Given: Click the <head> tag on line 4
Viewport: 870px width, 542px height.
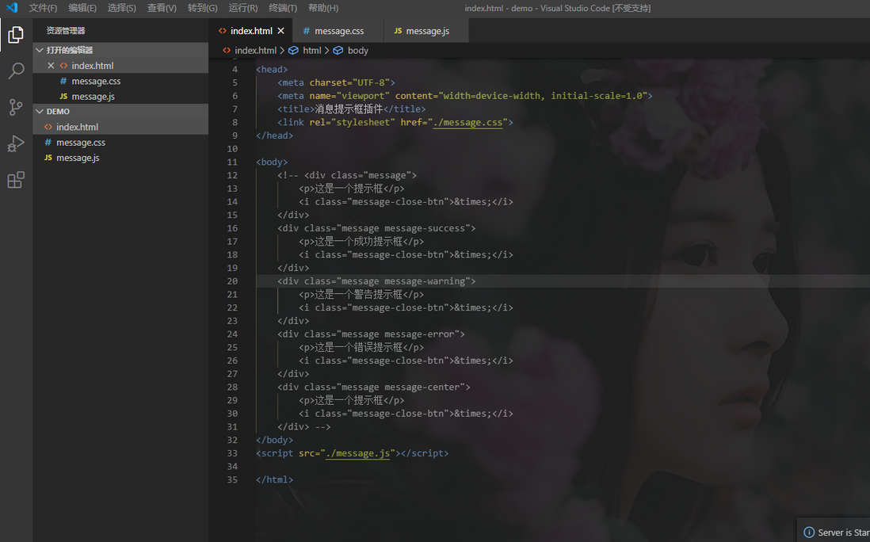Looking at the screenshot, I should point(272,70).
